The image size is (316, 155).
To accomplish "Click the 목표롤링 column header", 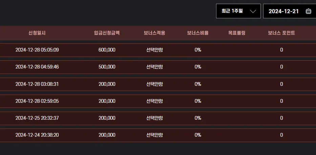I will (237, 33).
